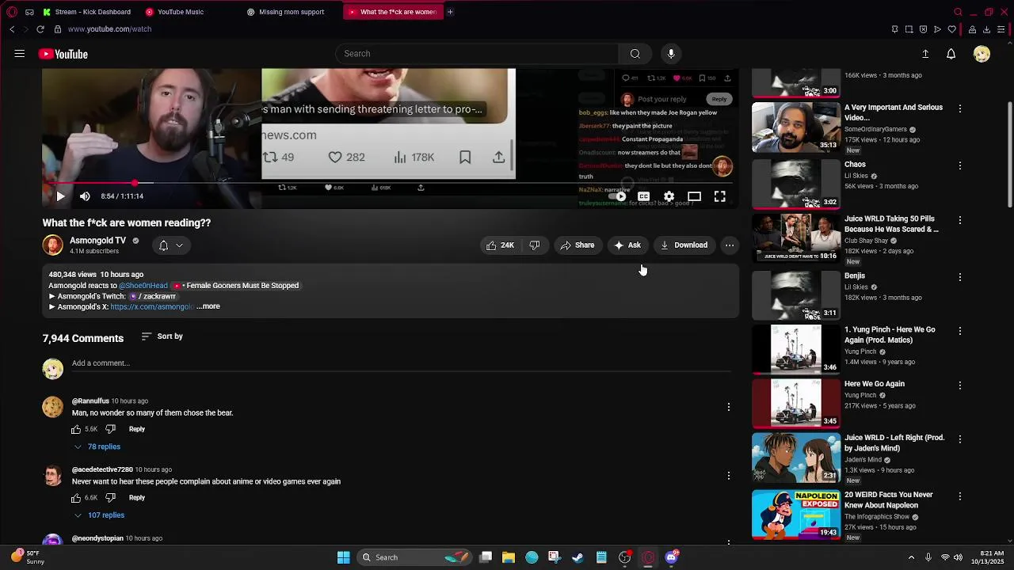Like the comment by @Rannulfus

coord(76,429)
